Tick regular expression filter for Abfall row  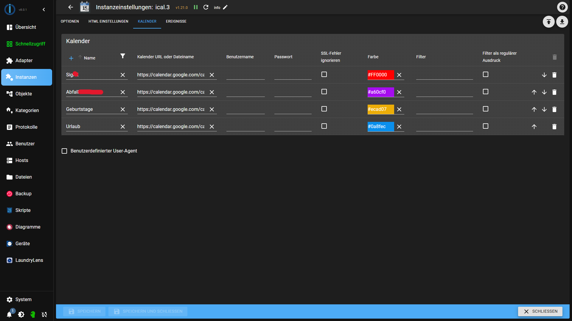[x=486, y=92]
